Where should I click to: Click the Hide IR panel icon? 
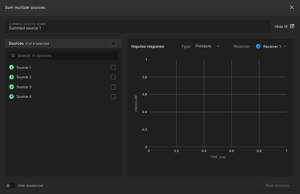pyautogui.click(x=292, y=26)
